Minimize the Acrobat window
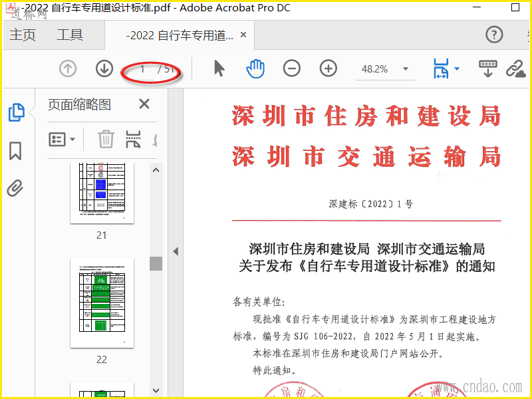This screenshot has height=399, width=532. [477, 7]
